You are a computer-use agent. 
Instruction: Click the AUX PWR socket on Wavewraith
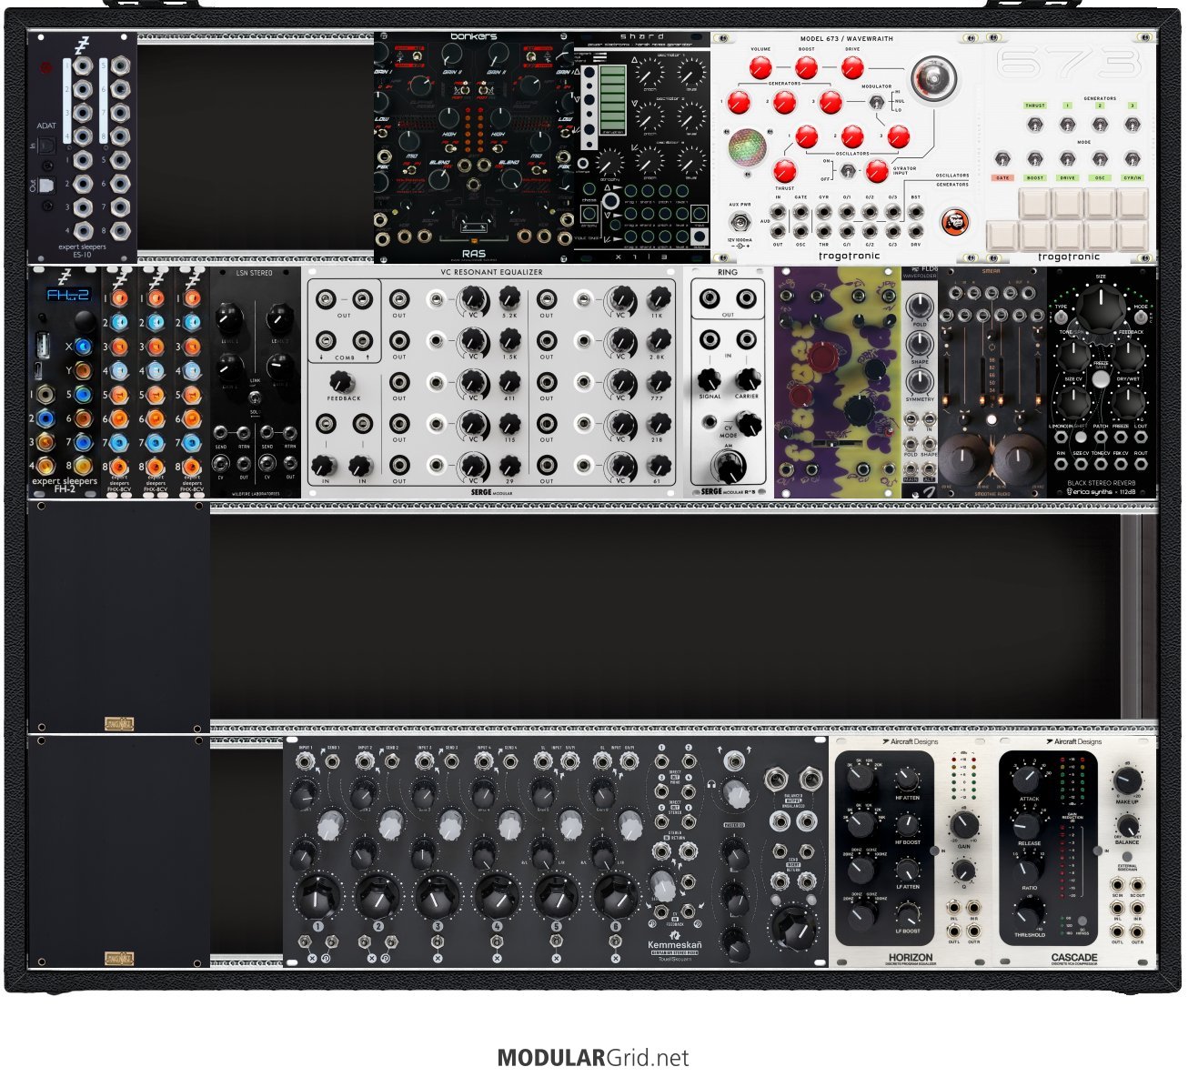[740, 224]
